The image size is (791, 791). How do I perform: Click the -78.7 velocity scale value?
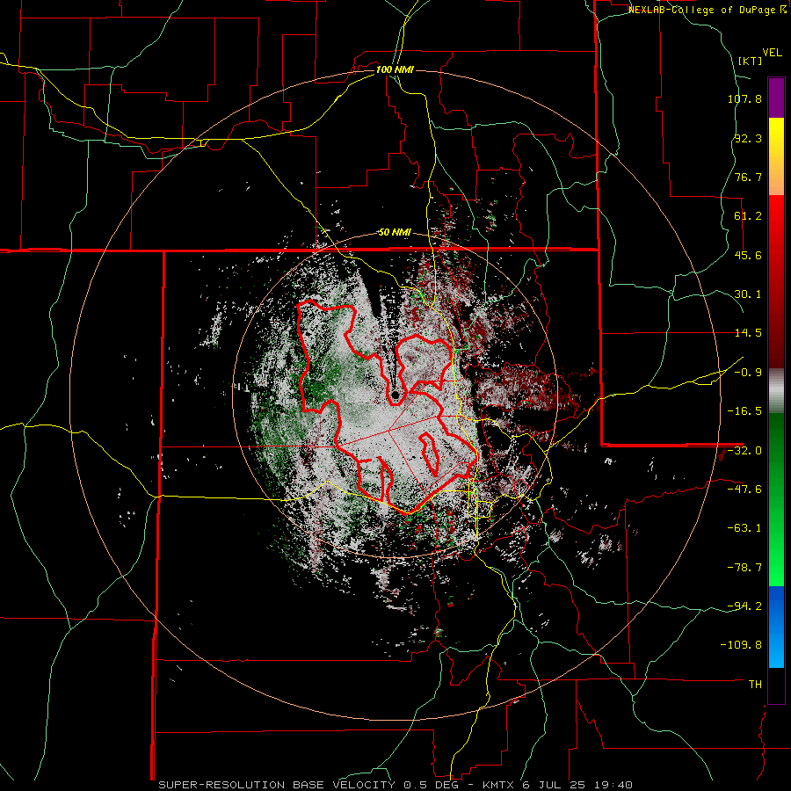[744, 568]
